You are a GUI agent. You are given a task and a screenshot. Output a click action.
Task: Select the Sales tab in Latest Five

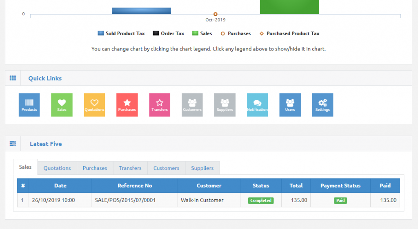(x=25, y=167)
